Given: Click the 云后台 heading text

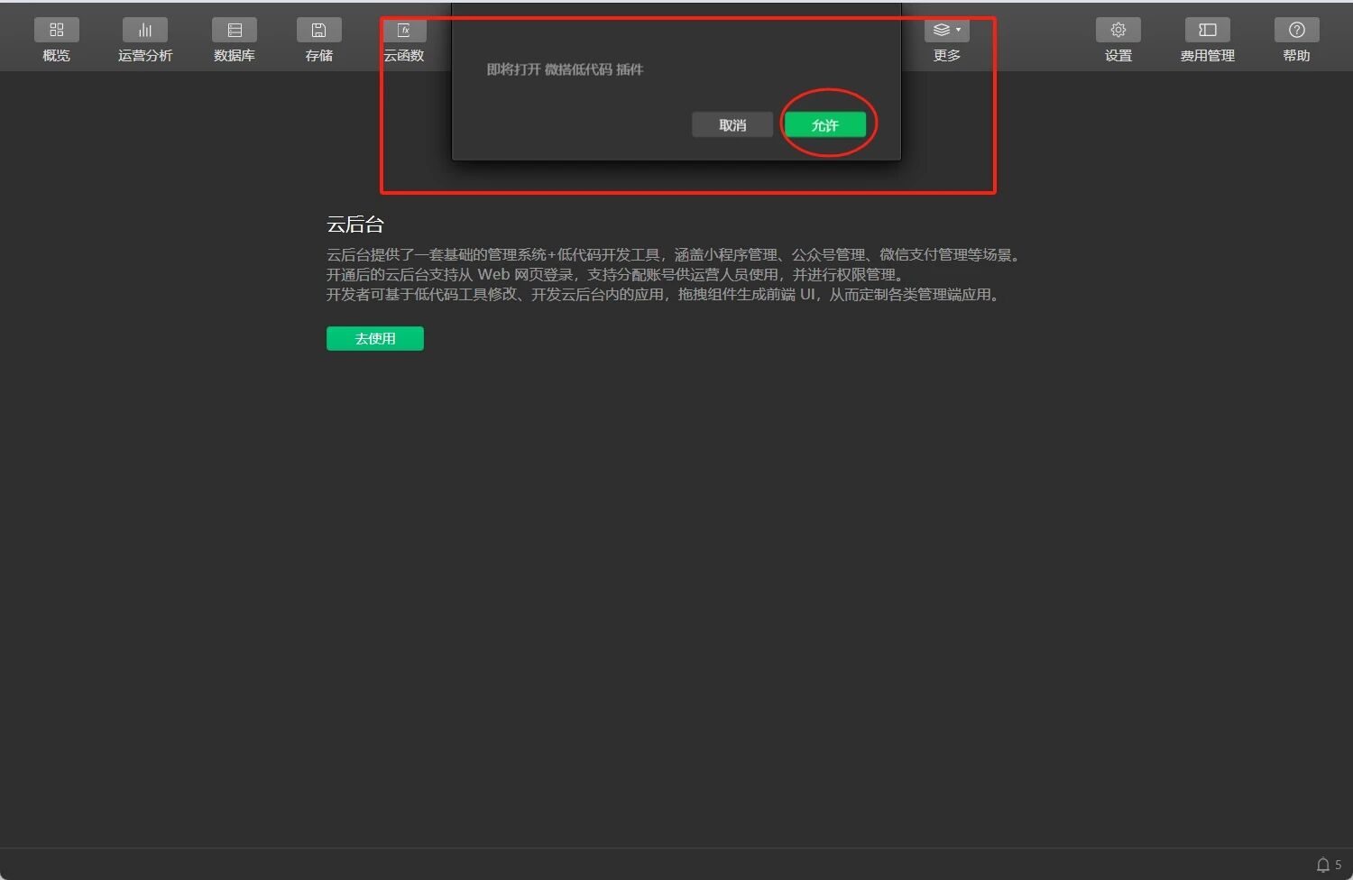Looking at the screenshot, I should (355, 225).
